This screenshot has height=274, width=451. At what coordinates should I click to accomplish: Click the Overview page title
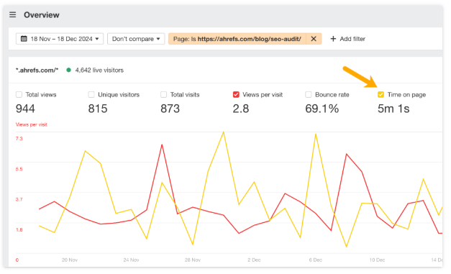click(x=42, y=15)
